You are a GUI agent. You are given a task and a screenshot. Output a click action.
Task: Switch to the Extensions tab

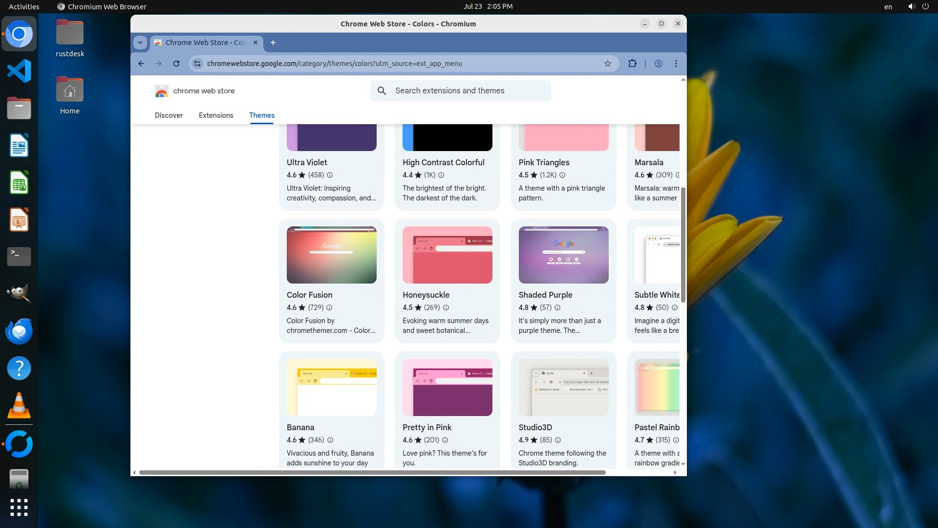216,115
